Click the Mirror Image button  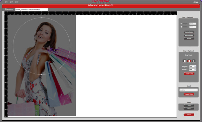click(x=189, y=36)
